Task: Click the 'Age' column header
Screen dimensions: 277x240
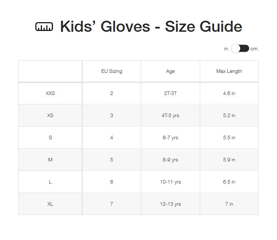Action: coord(170,71)
